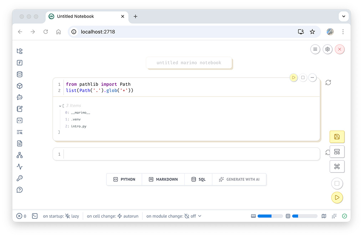Open the file explorer sidebar icon
Viewport: 363px width, 237px height.
(x=20, y=51)
